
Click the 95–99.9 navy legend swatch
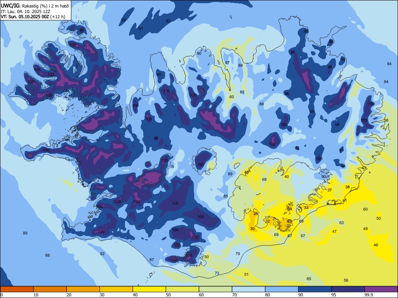[x=348, y=289]
